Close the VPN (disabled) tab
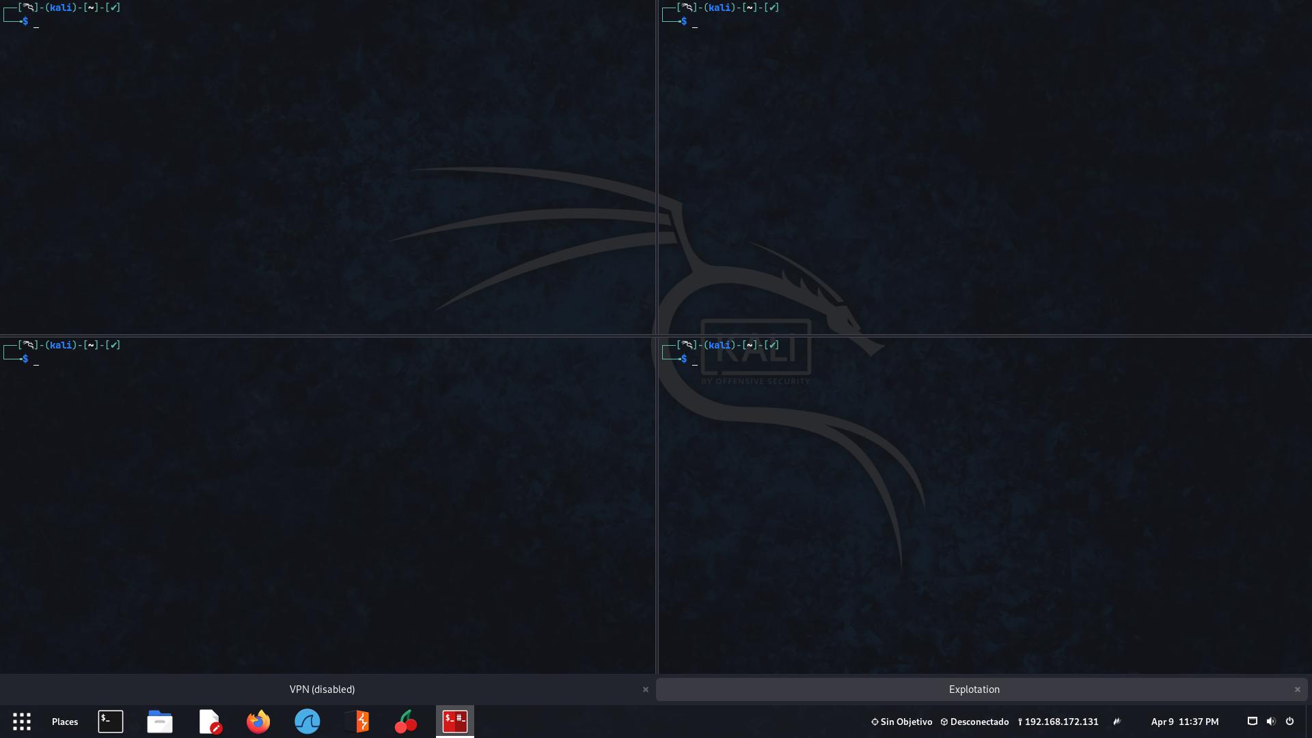This screenshot has width=1312, height=738. (x=645, y=689)
